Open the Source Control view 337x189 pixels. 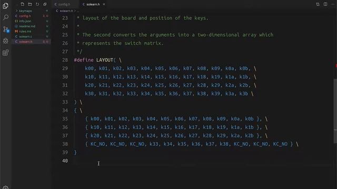pos(6,29)
